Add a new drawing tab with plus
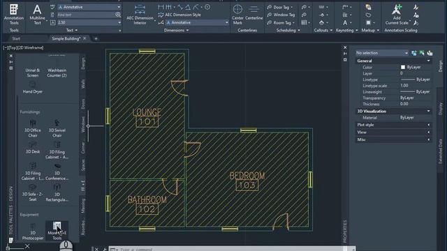The image size is (447, 251). (96, 39)
